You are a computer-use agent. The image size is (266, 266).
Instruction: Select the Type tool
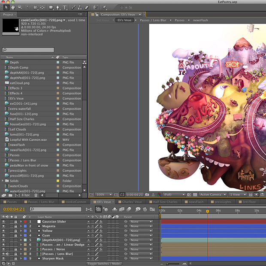(64, 7)
